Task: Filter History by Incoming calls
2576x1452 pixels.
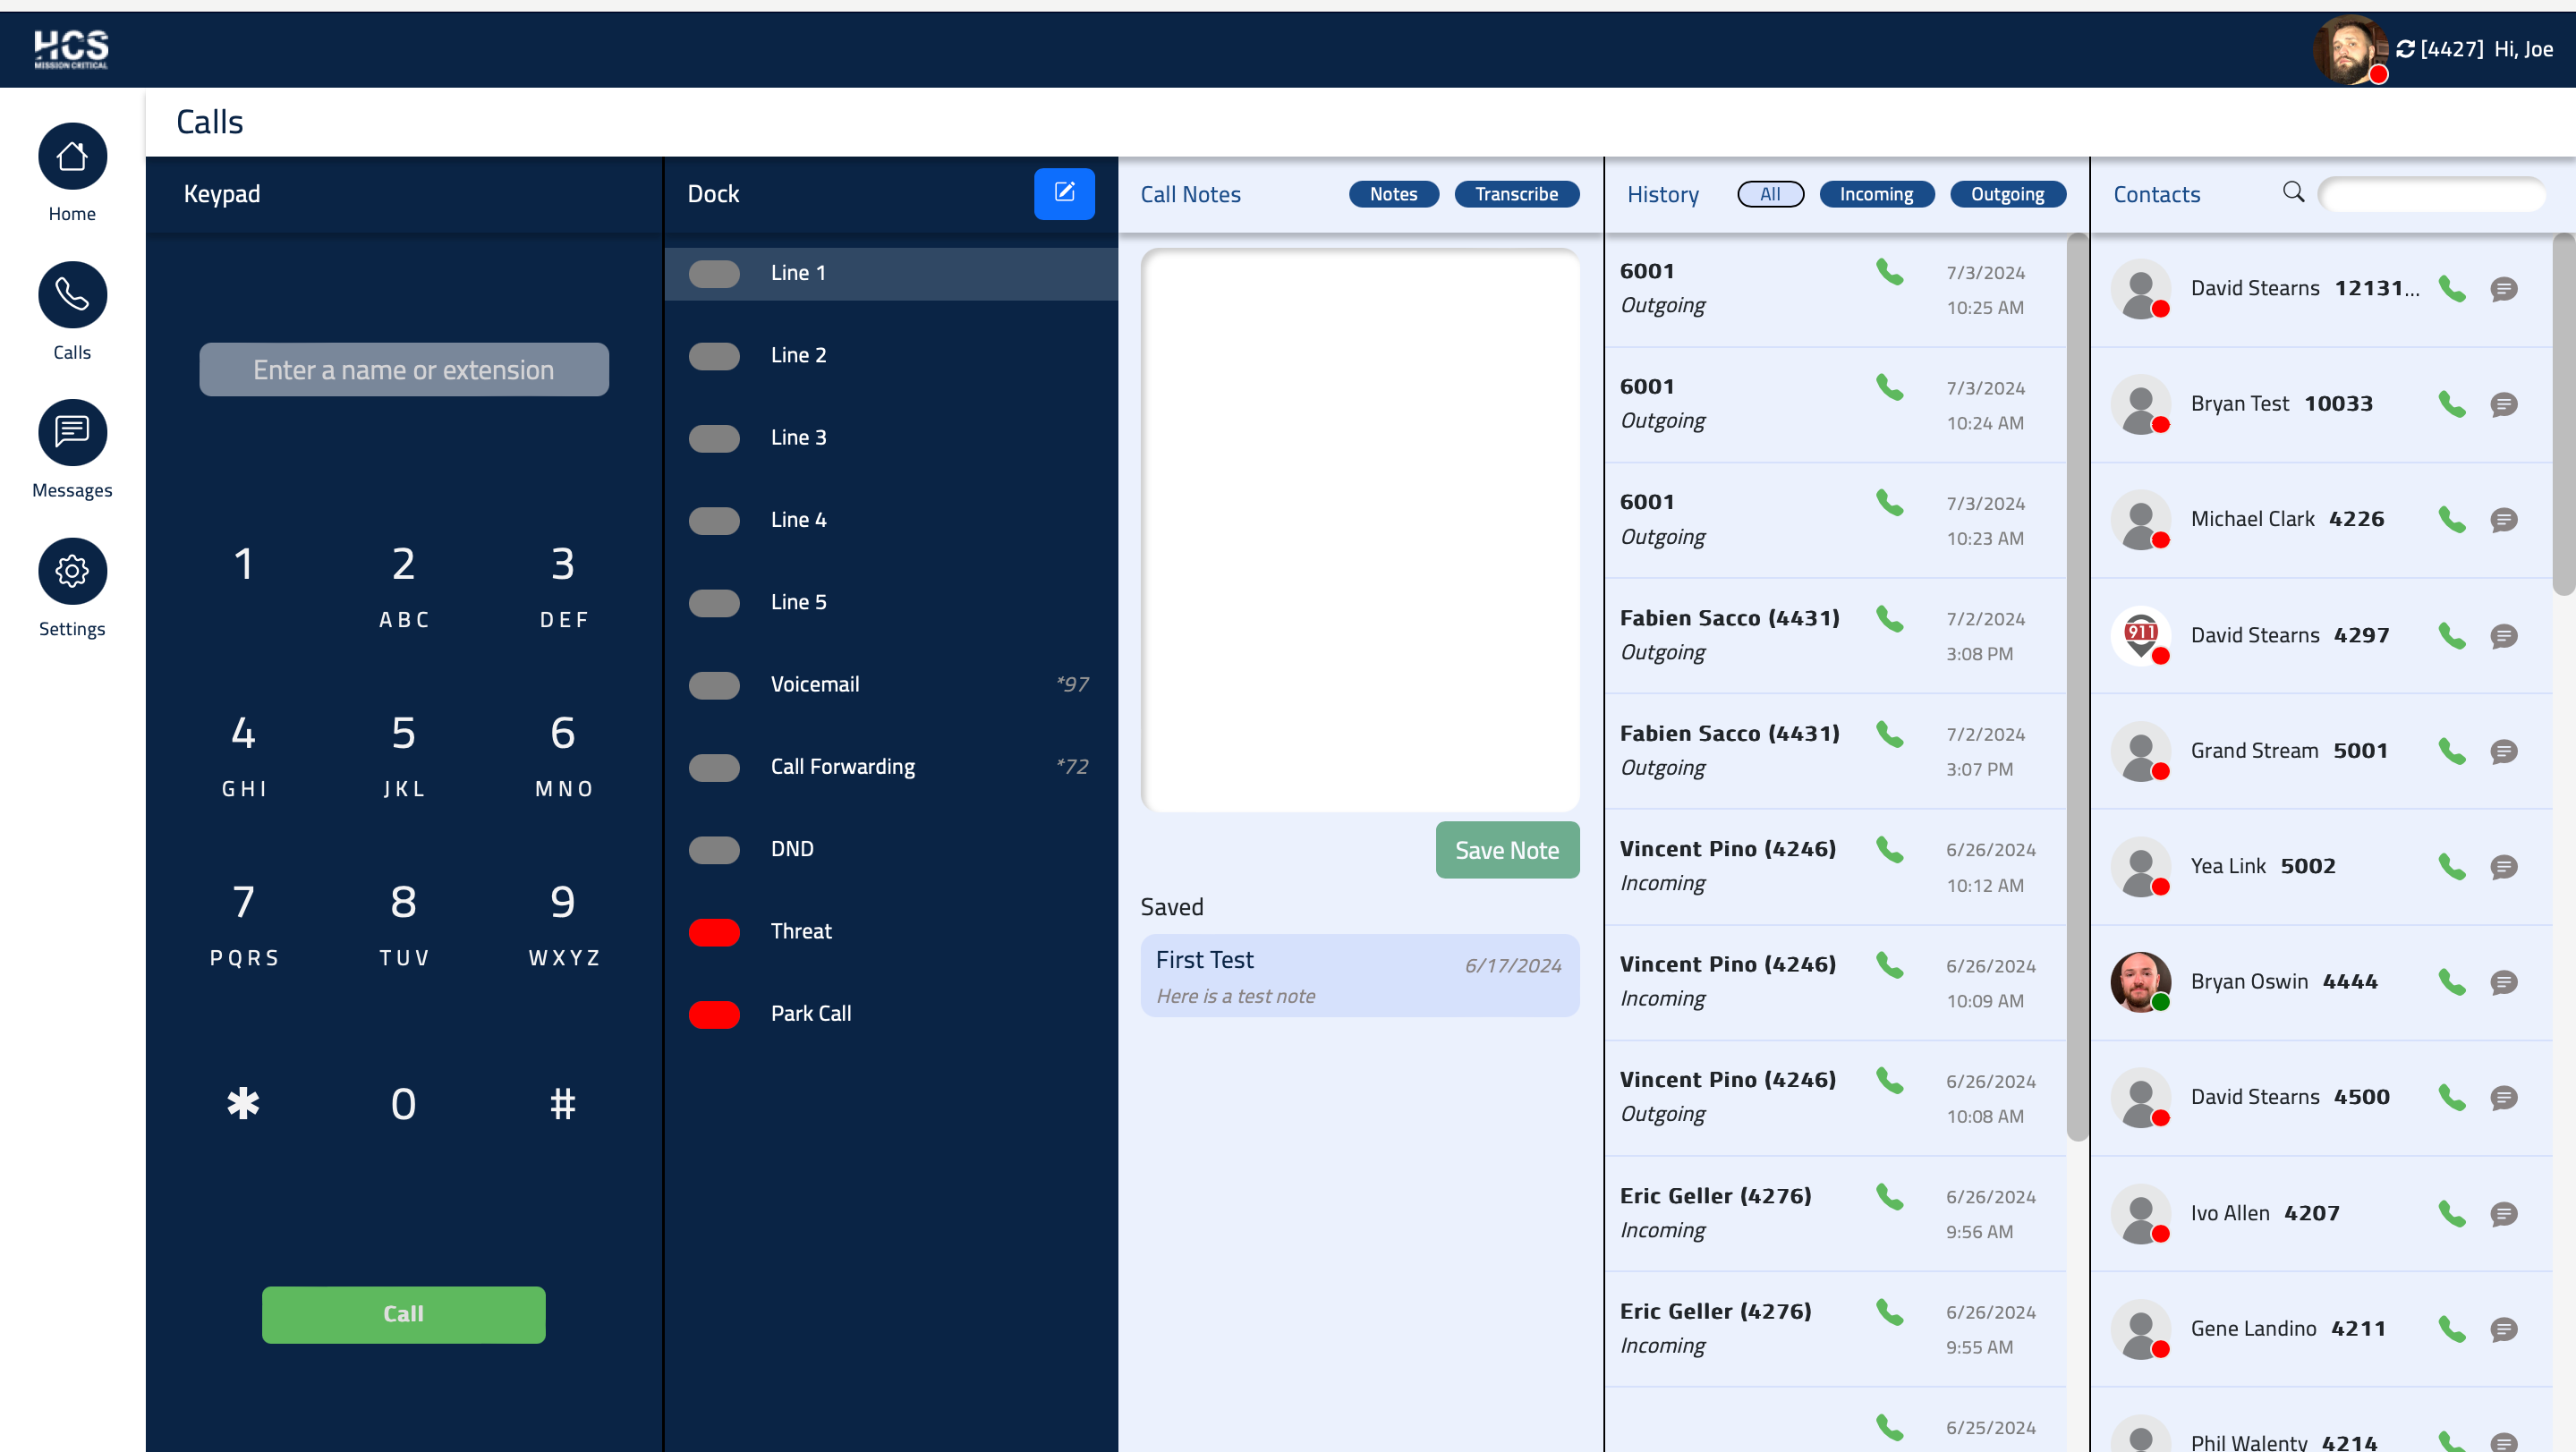Action: point(1876,194)
